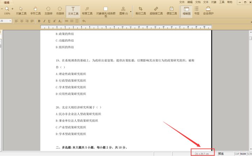Undo last action with arrow icon
252x156 pixels.
click(84, 21)
